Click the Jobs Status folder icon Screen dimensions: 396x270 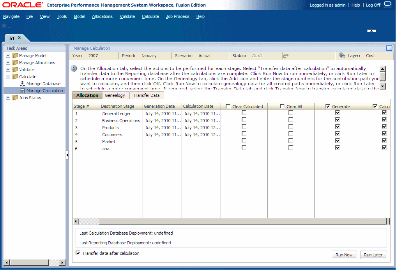(x=14, y=97)
